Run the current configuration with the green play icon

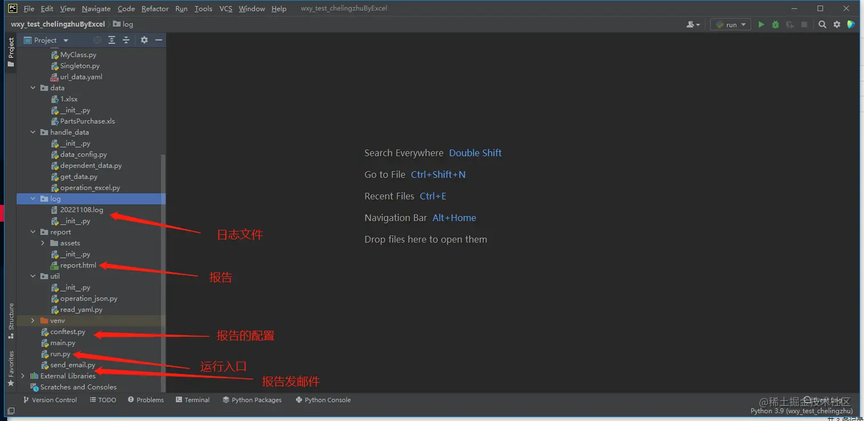tap(761, 25)
